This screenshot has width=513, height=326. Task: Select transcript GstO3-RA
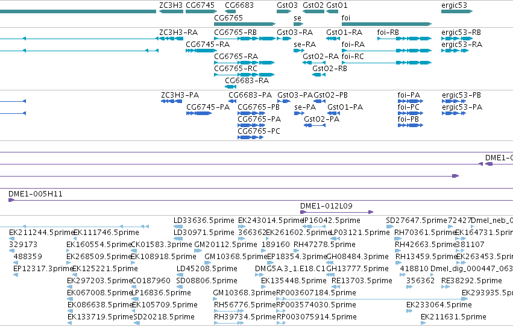coord(295,33)
